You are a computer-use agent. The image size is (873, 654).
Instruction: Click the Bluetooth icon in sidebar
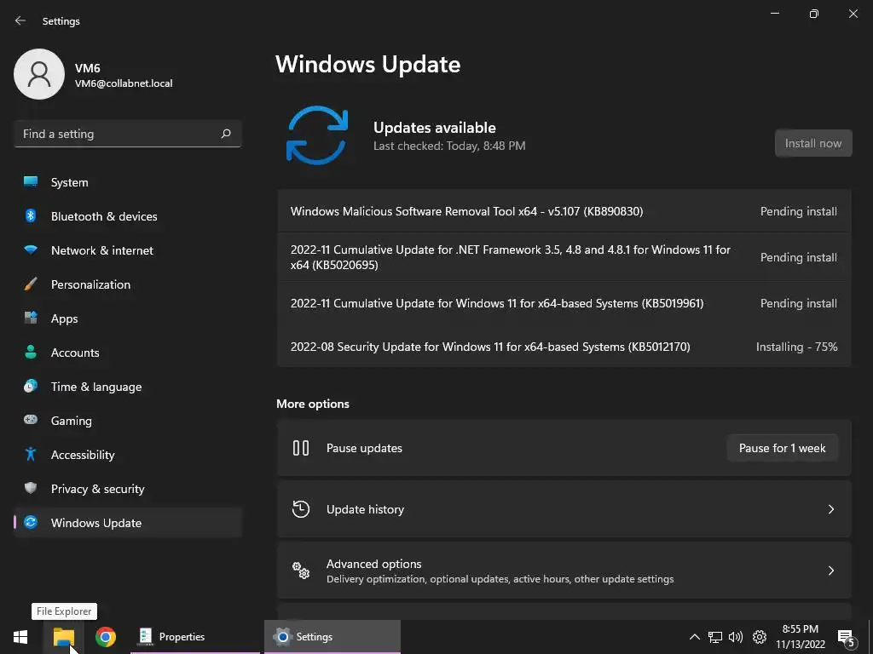[x=31, y=215]
